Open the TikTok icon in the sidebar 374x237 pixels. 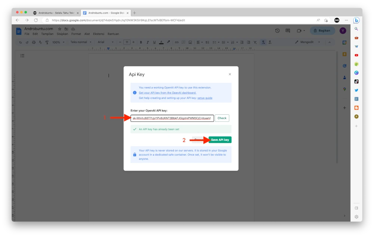[356, 81]
